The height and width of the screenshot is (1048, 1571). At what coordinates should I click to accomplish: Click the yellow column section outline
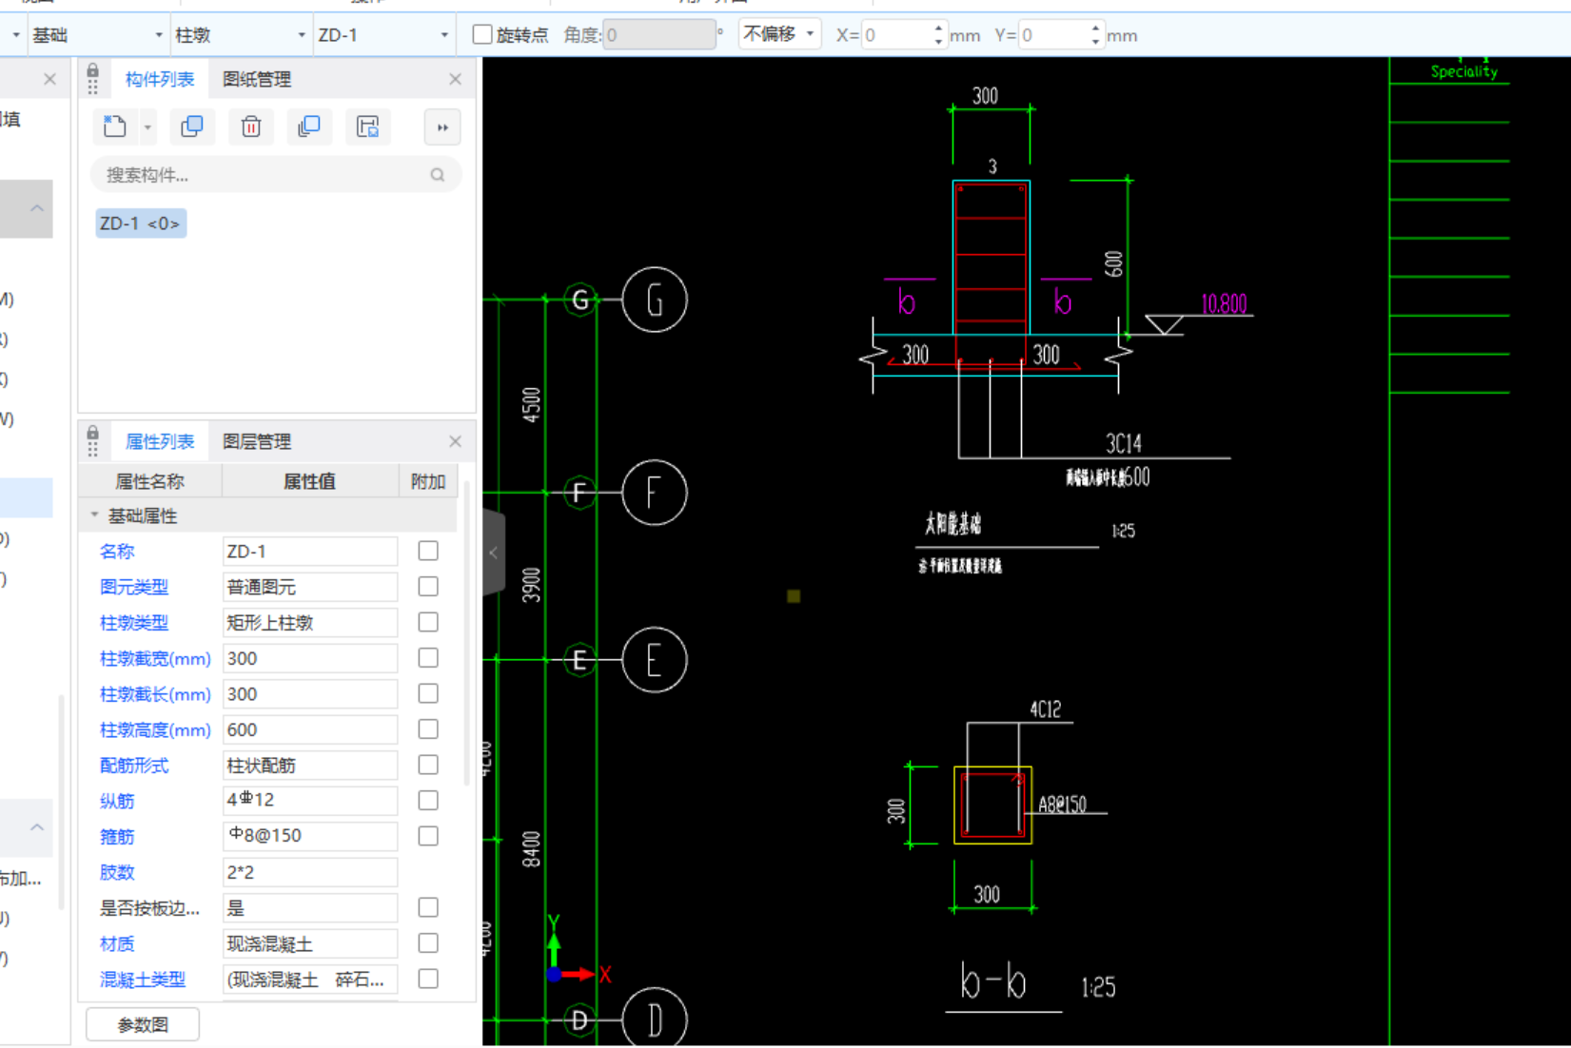992,805
